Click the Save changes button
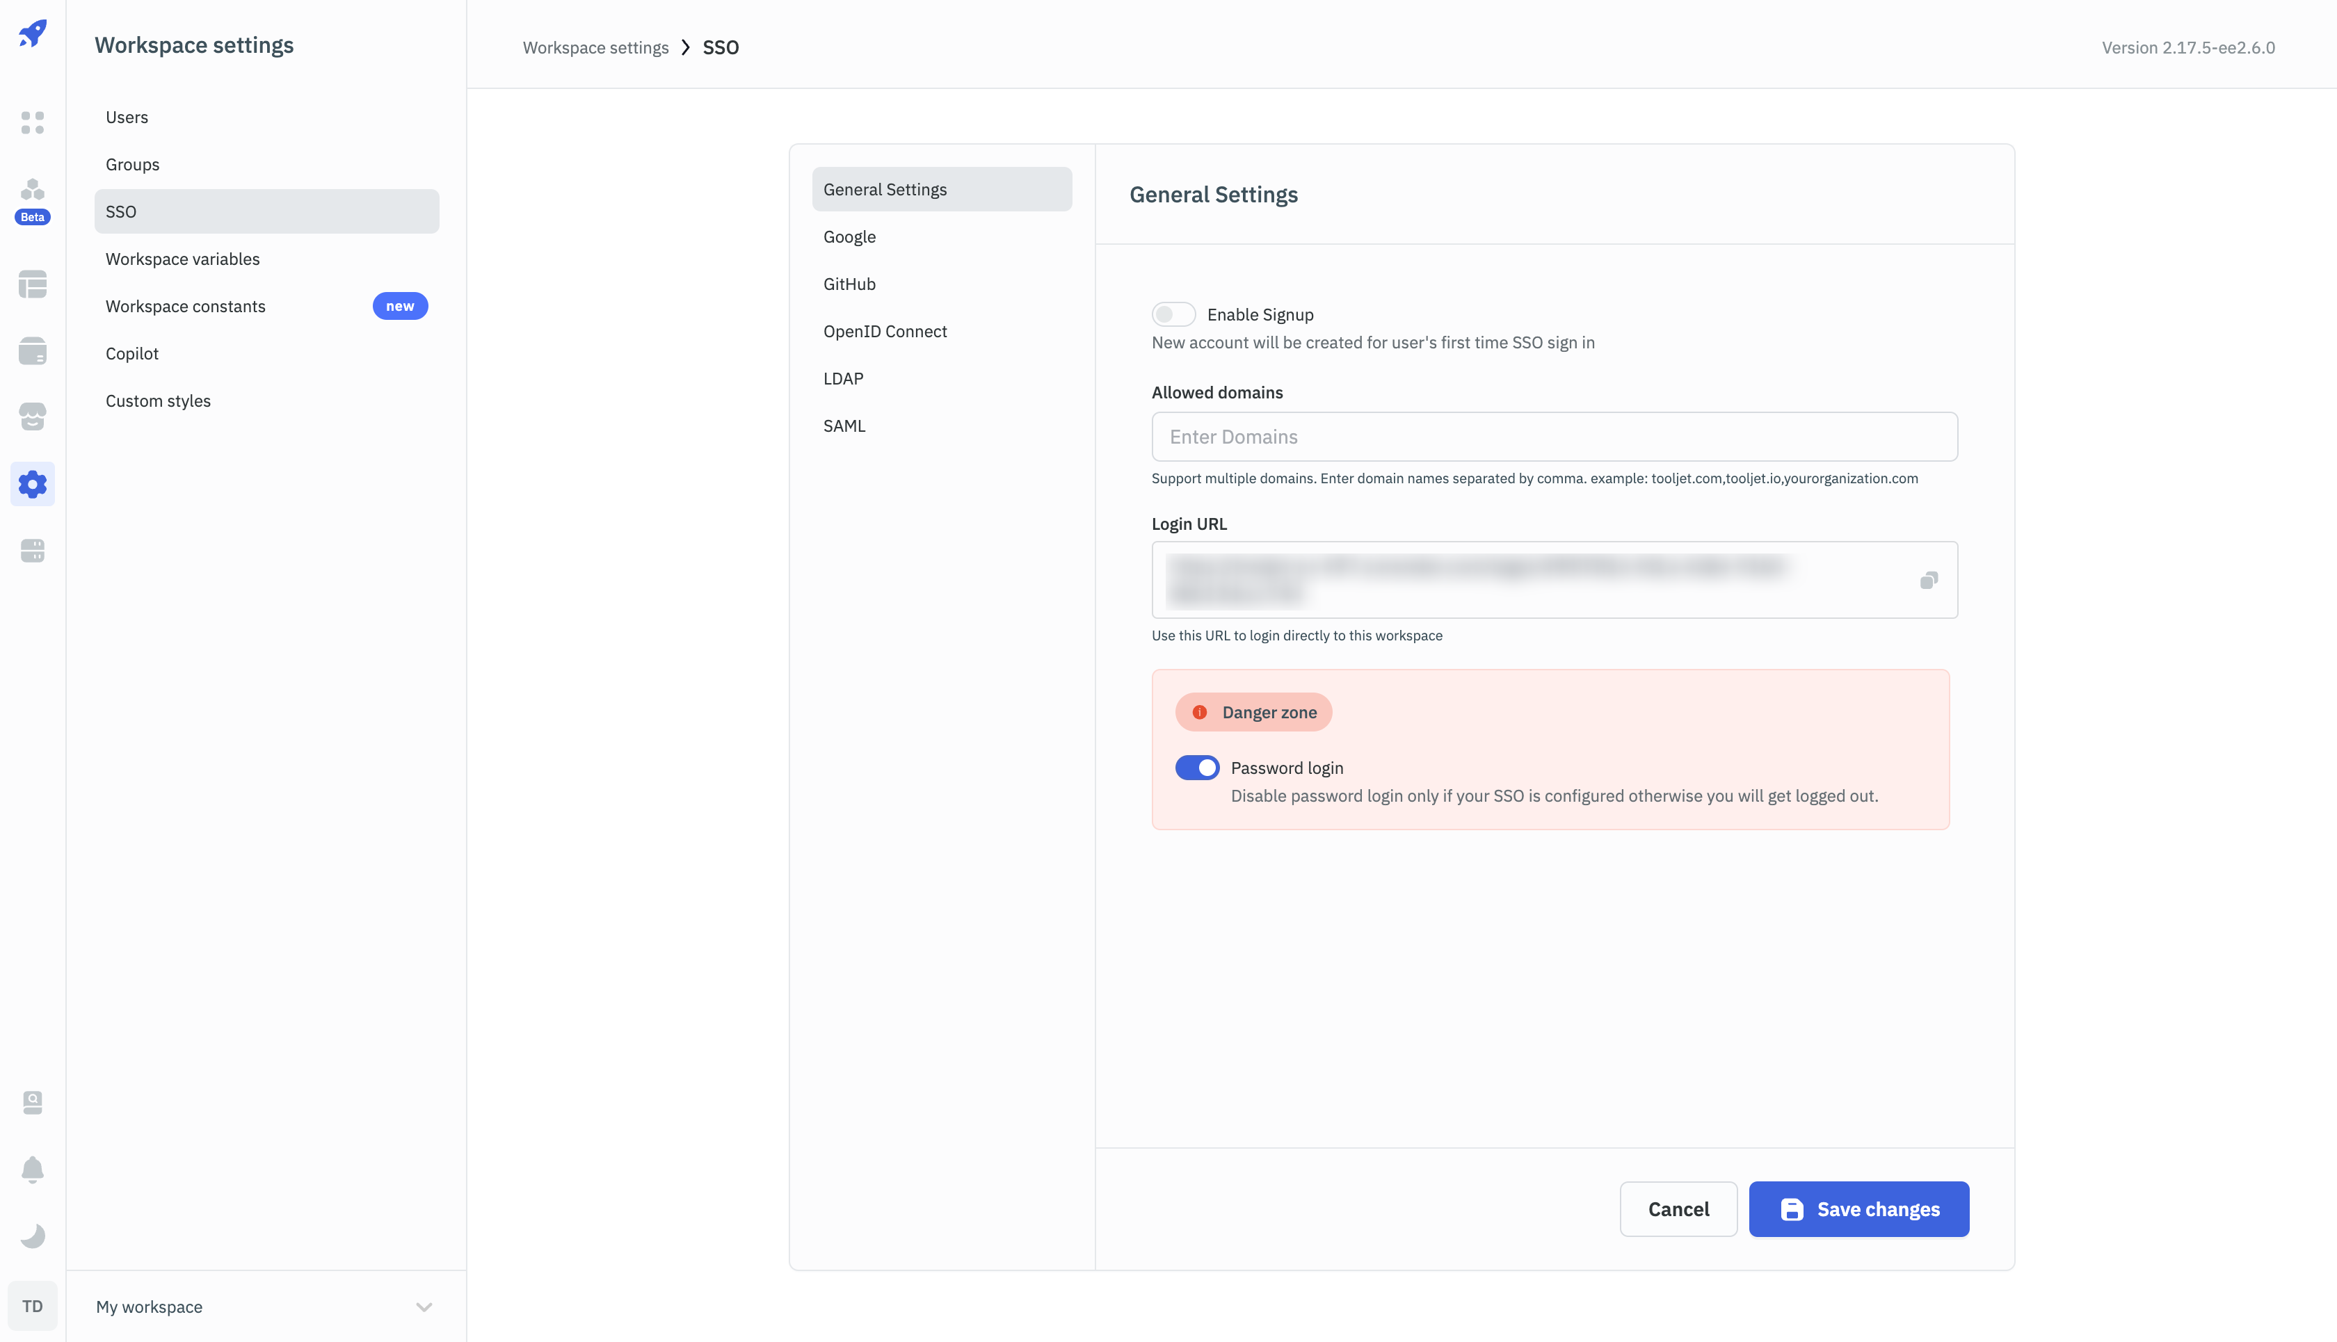This screenshot has height=1342, width=2337. click(1858, 1209)
